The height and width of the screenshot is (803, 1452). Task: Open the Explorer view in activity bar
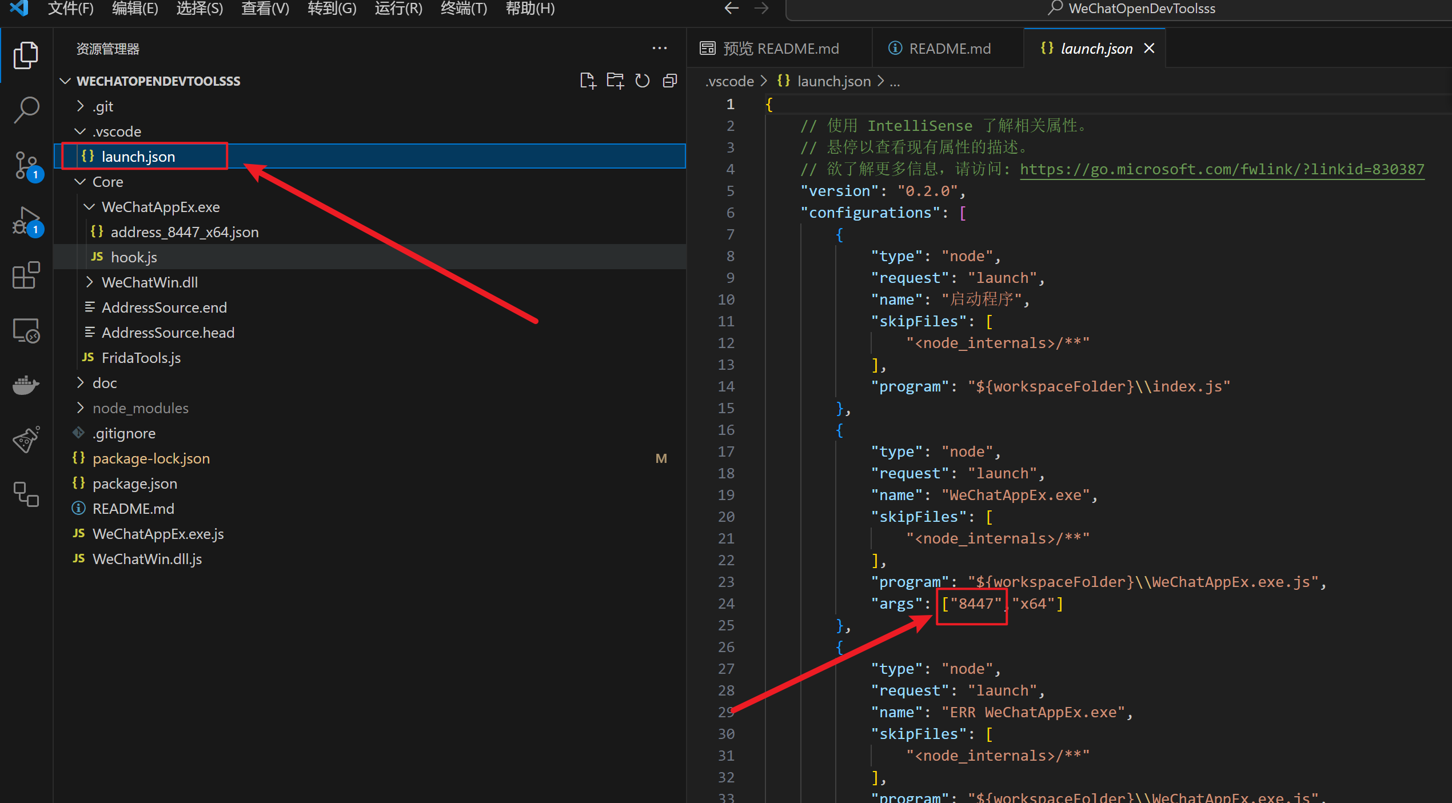click(26, 55)
